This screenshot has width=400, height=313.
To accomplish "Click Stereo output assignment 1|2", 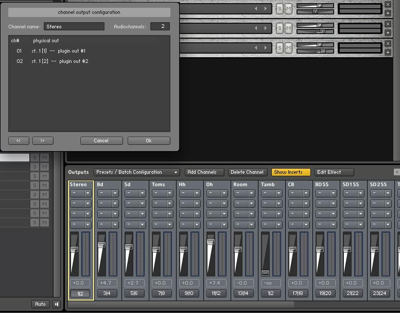I will click(x=80, y=293).
